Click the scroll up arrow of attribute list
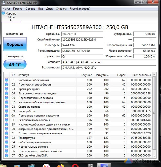The image size is (161, 167). [154, 74]
